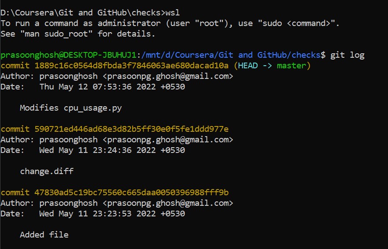Click the email in the first Author line
The height and width of the screenshot is (249, 388).
(x=168, y=76)
